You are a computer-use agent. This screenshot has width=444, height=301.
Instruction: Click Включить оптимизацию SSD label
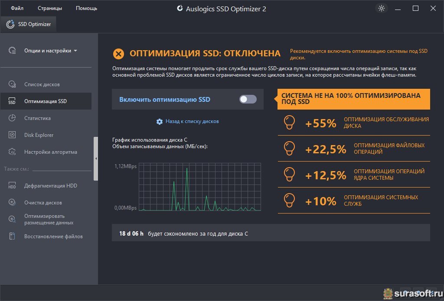click(x=164, y=100)
